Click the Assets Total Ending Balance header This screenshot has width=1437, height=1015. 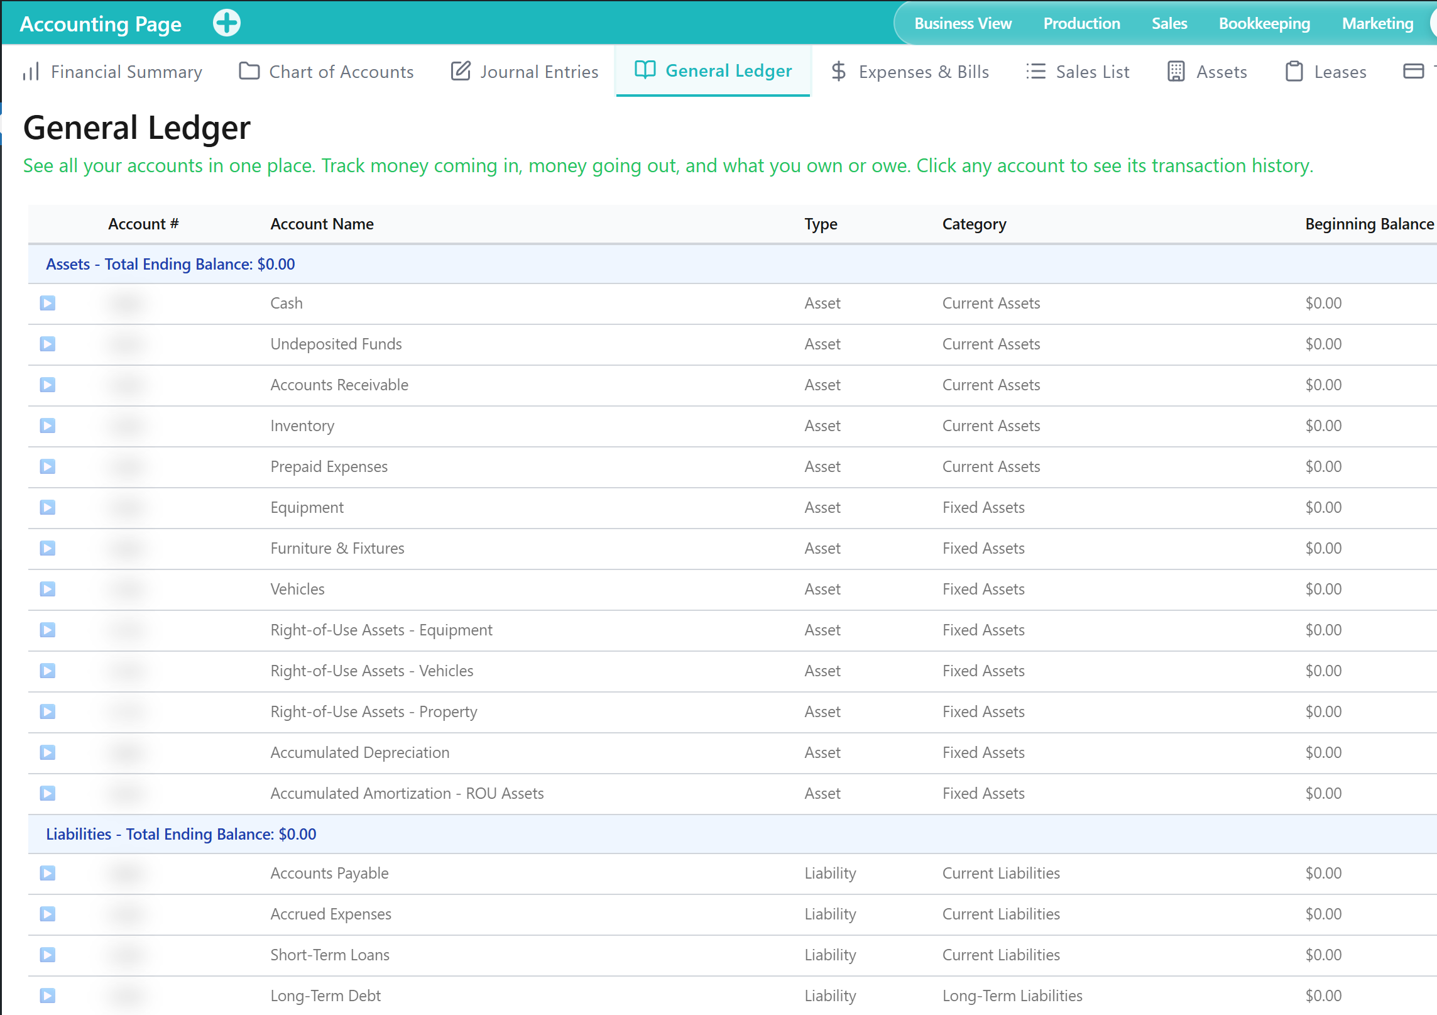point(170,265)
